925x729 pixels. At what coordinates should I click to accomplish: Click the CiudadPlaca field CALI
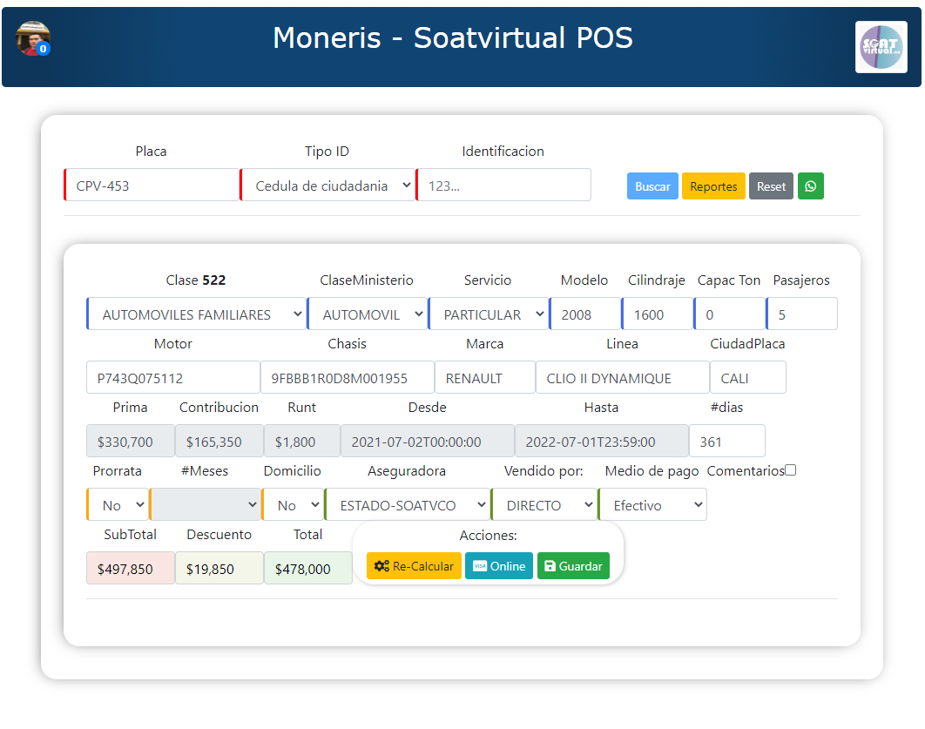click(748, 377)
